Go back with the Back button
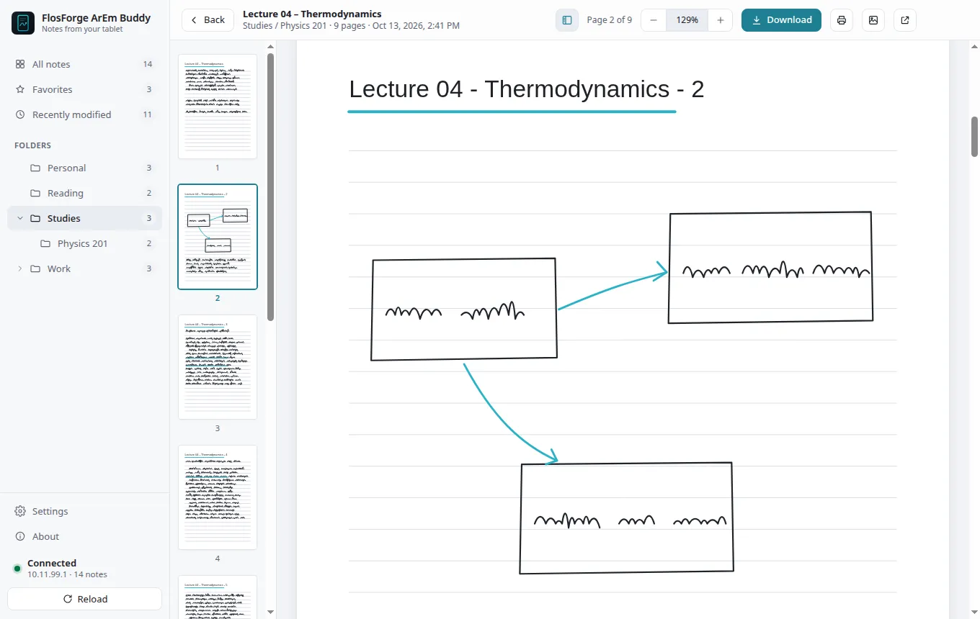980x619 pixels. point(208,20)
